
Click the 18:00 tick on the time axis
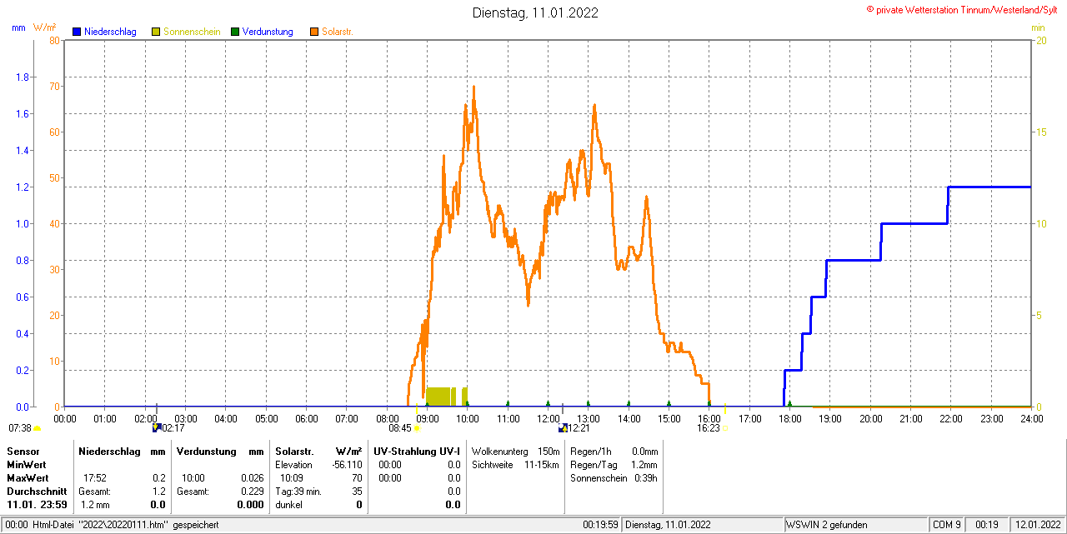[x=789, y=418]
